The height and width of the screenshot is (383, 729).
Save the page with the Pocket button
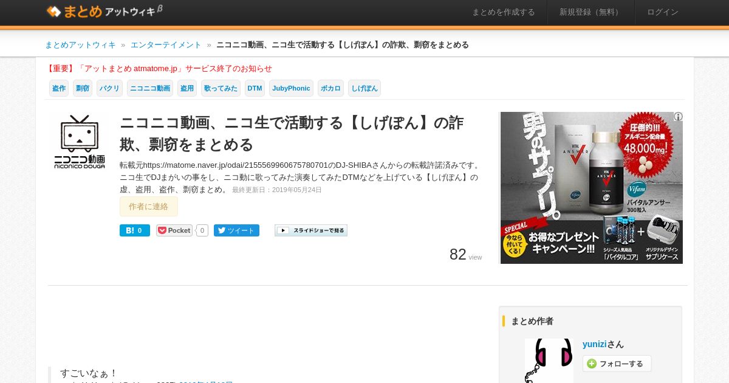174,230
